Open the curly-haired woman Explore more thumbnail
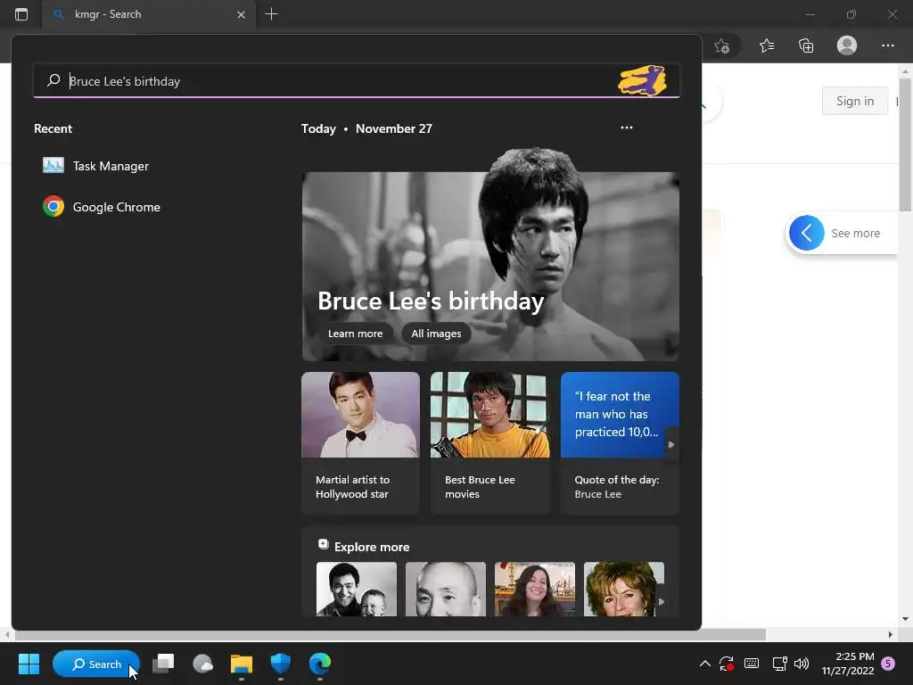The width and height of the screenshot is (913, 685). coord(623,589)
